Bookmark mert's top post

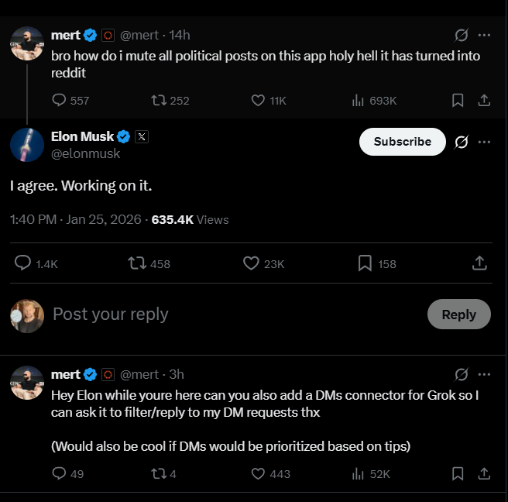458,101
